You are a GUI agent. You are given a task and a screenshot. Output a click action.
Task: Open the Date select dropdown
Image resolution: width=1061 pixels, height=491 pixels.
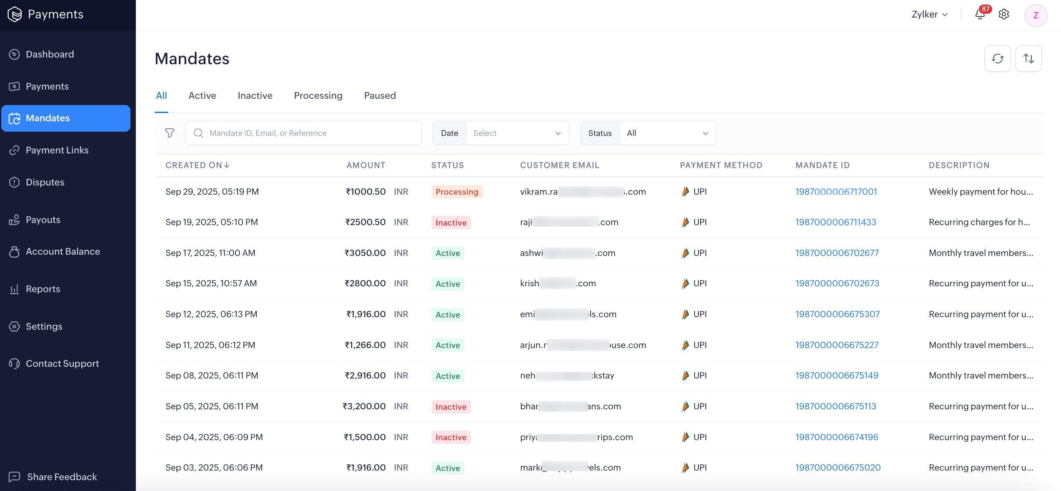pyautogui.click(x=517, y=133)
